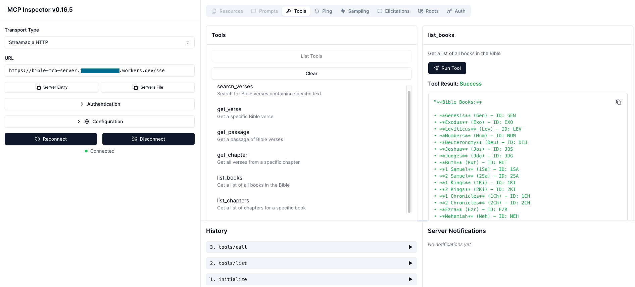Select the Tools tab
Viewport: 635px width, 287px height.
click(x=296, y=11)
